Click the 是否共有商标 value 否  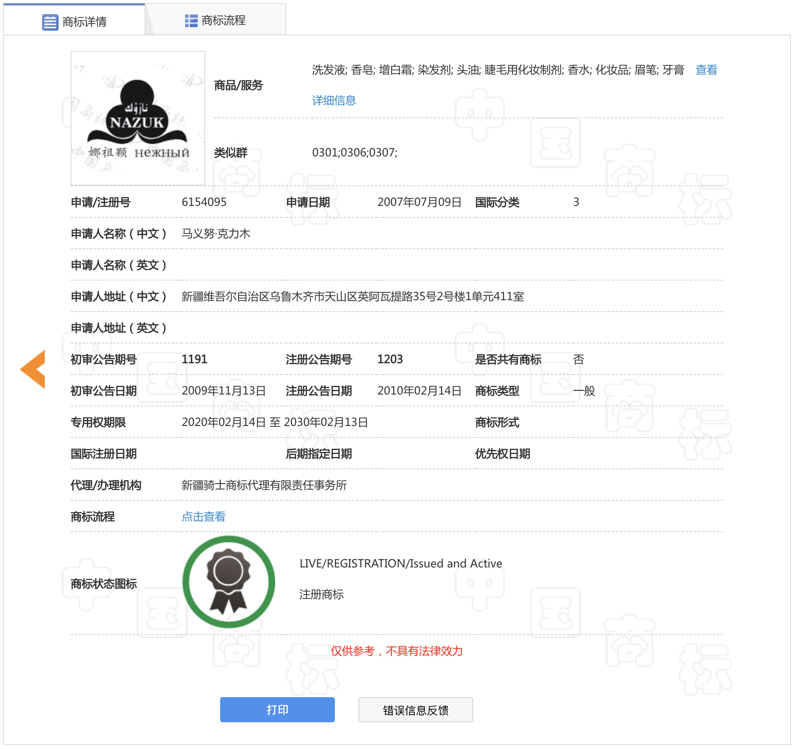click(578, 359)
